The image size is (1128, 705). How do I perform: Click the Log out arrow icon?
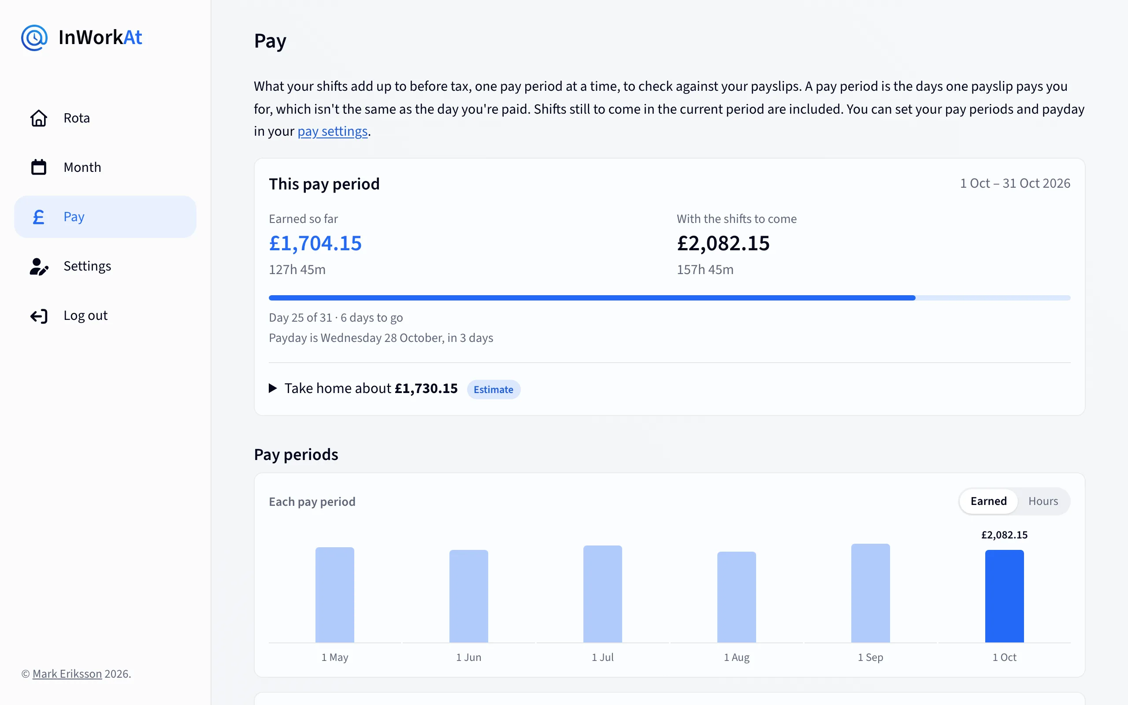39,316
